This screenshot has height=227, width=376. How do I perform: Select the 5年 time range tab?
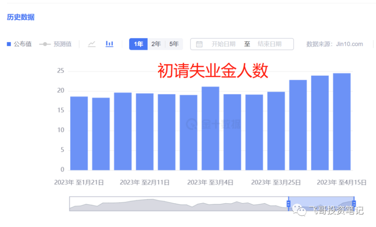pos(174,44)
